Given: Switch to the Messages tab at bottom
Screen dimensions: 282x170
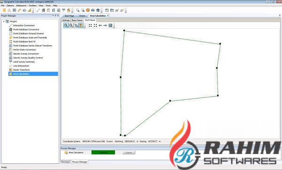Looking at the screenshot, I should tap(66, 162).
